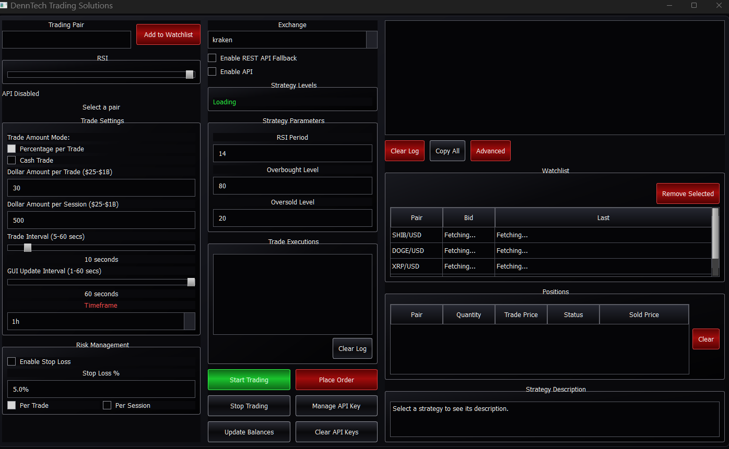
Task: Click Clear API Keys
Action: [336, 432]
